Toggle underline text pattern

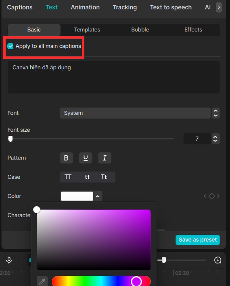pyautogui.click(x=86, y=158)
